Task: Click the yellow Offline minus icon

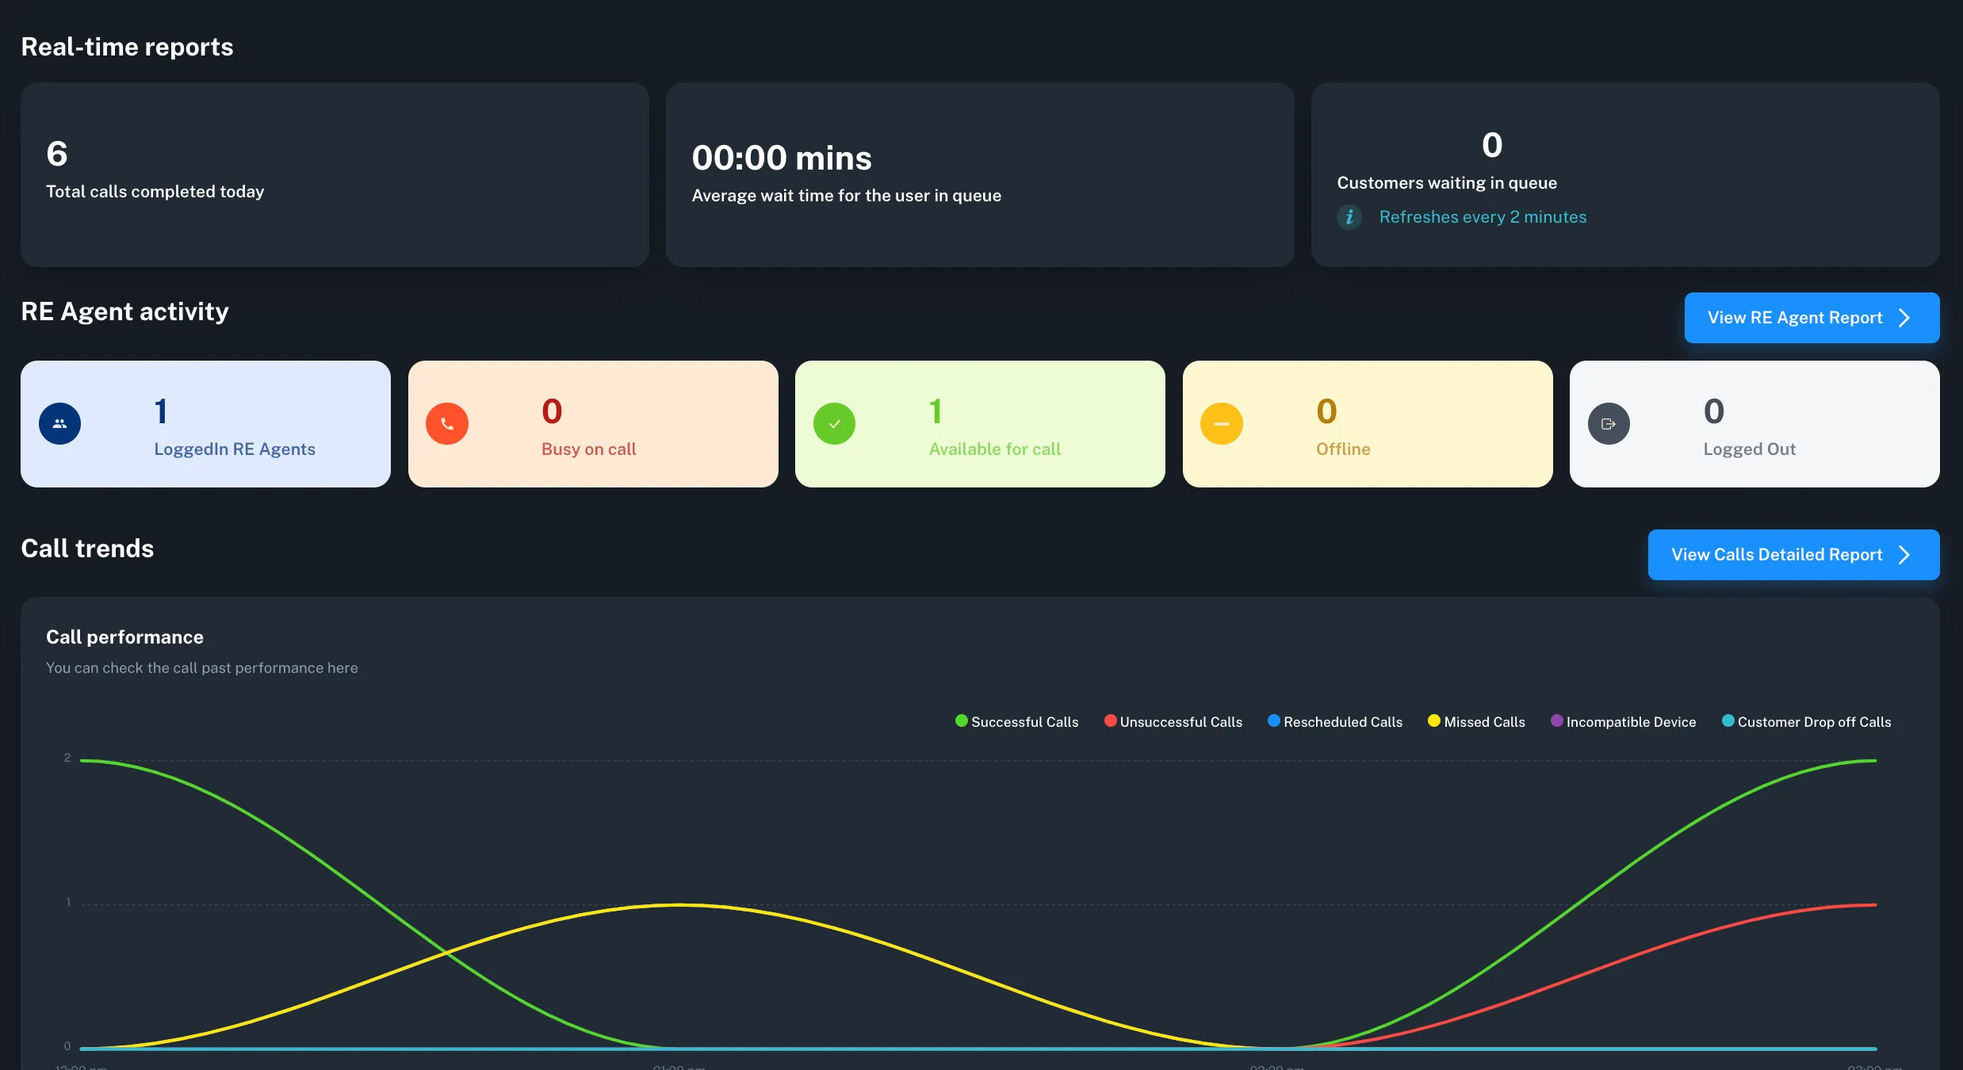Action: click(x=1222, y=424)
